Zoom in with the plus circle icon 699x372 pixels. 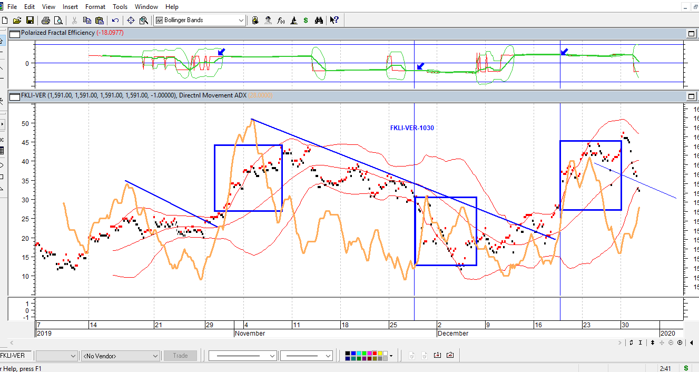click(x=680, y=342)
